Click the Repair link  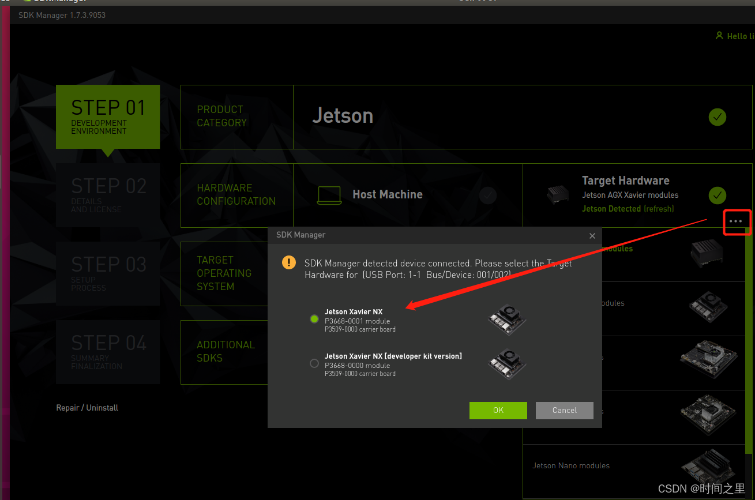tap(67, 408)
